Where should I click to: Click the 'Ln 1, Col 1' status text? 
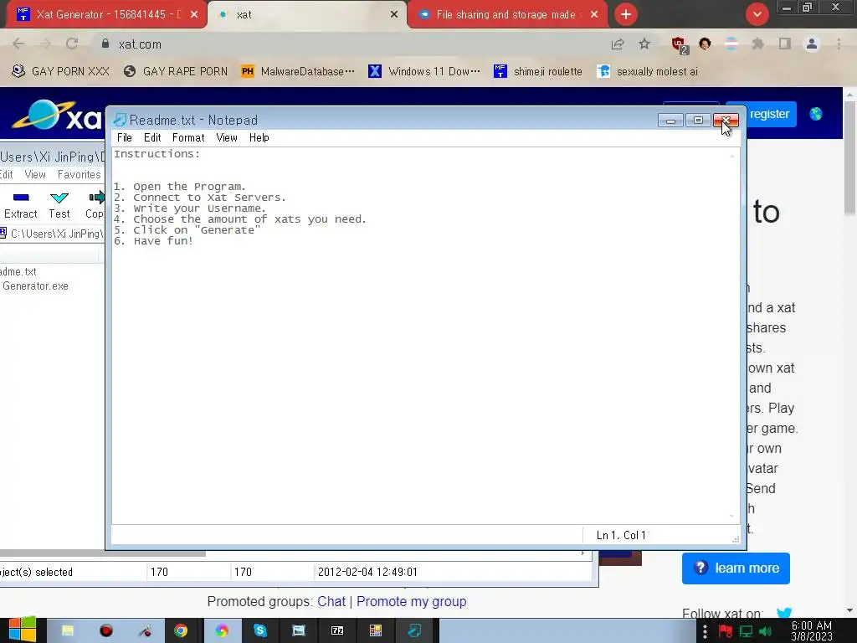(x=621, y=535)
